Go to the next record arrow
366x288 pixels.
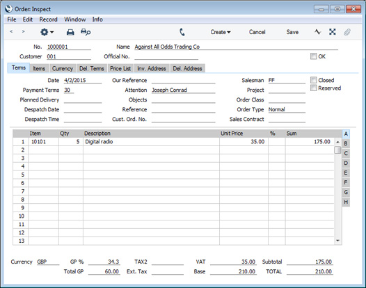(x=23, y=31)
